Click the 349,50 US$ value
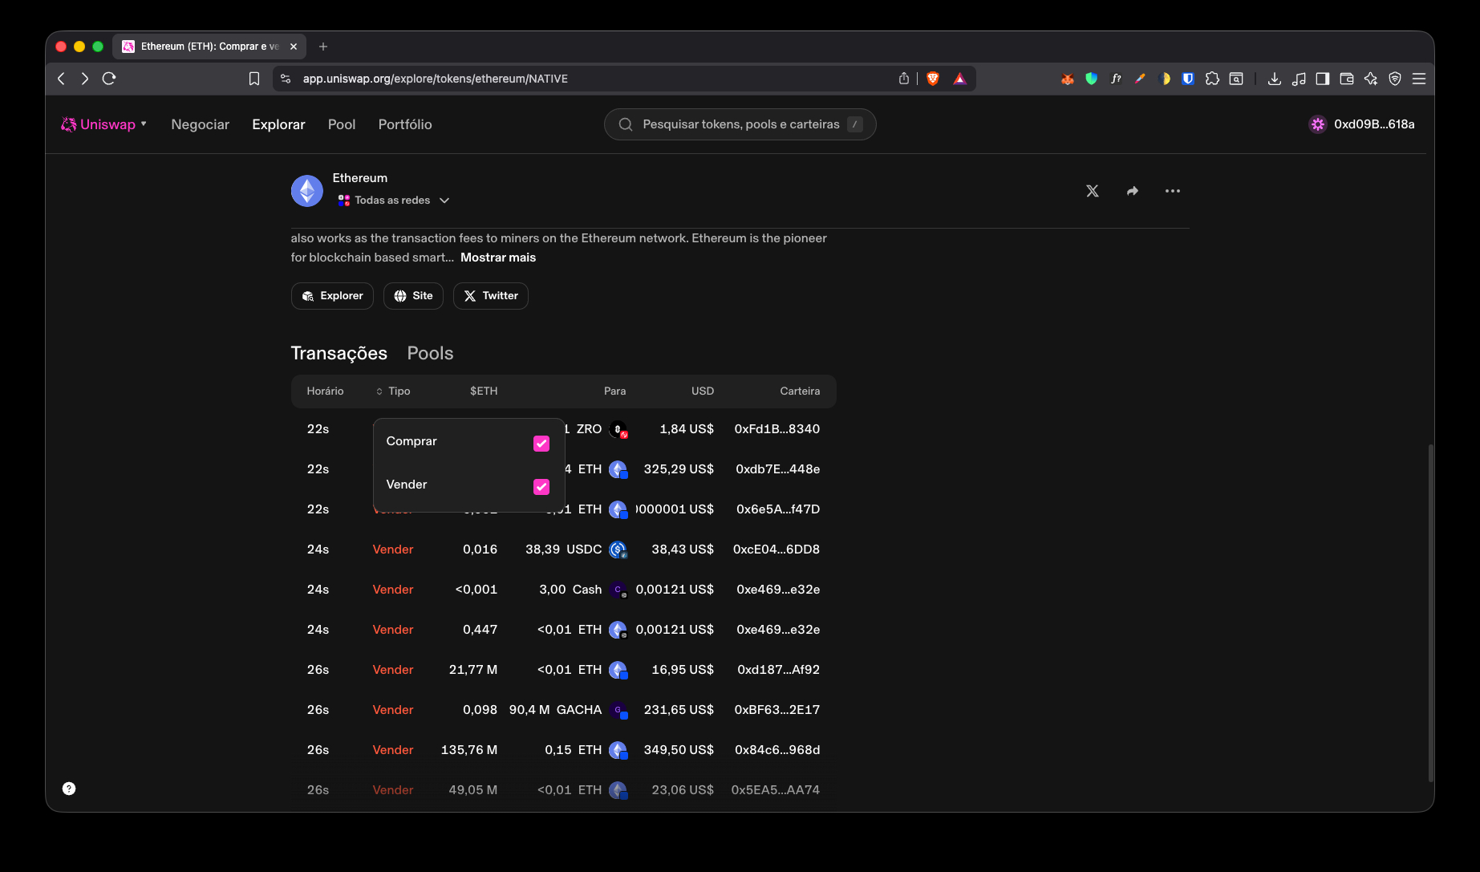 (x=679, y=750)
